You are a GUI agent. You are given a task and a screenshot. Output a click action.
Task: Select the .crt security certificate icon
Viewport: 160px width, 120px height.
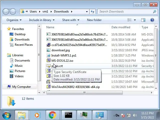tap(48, 66)
